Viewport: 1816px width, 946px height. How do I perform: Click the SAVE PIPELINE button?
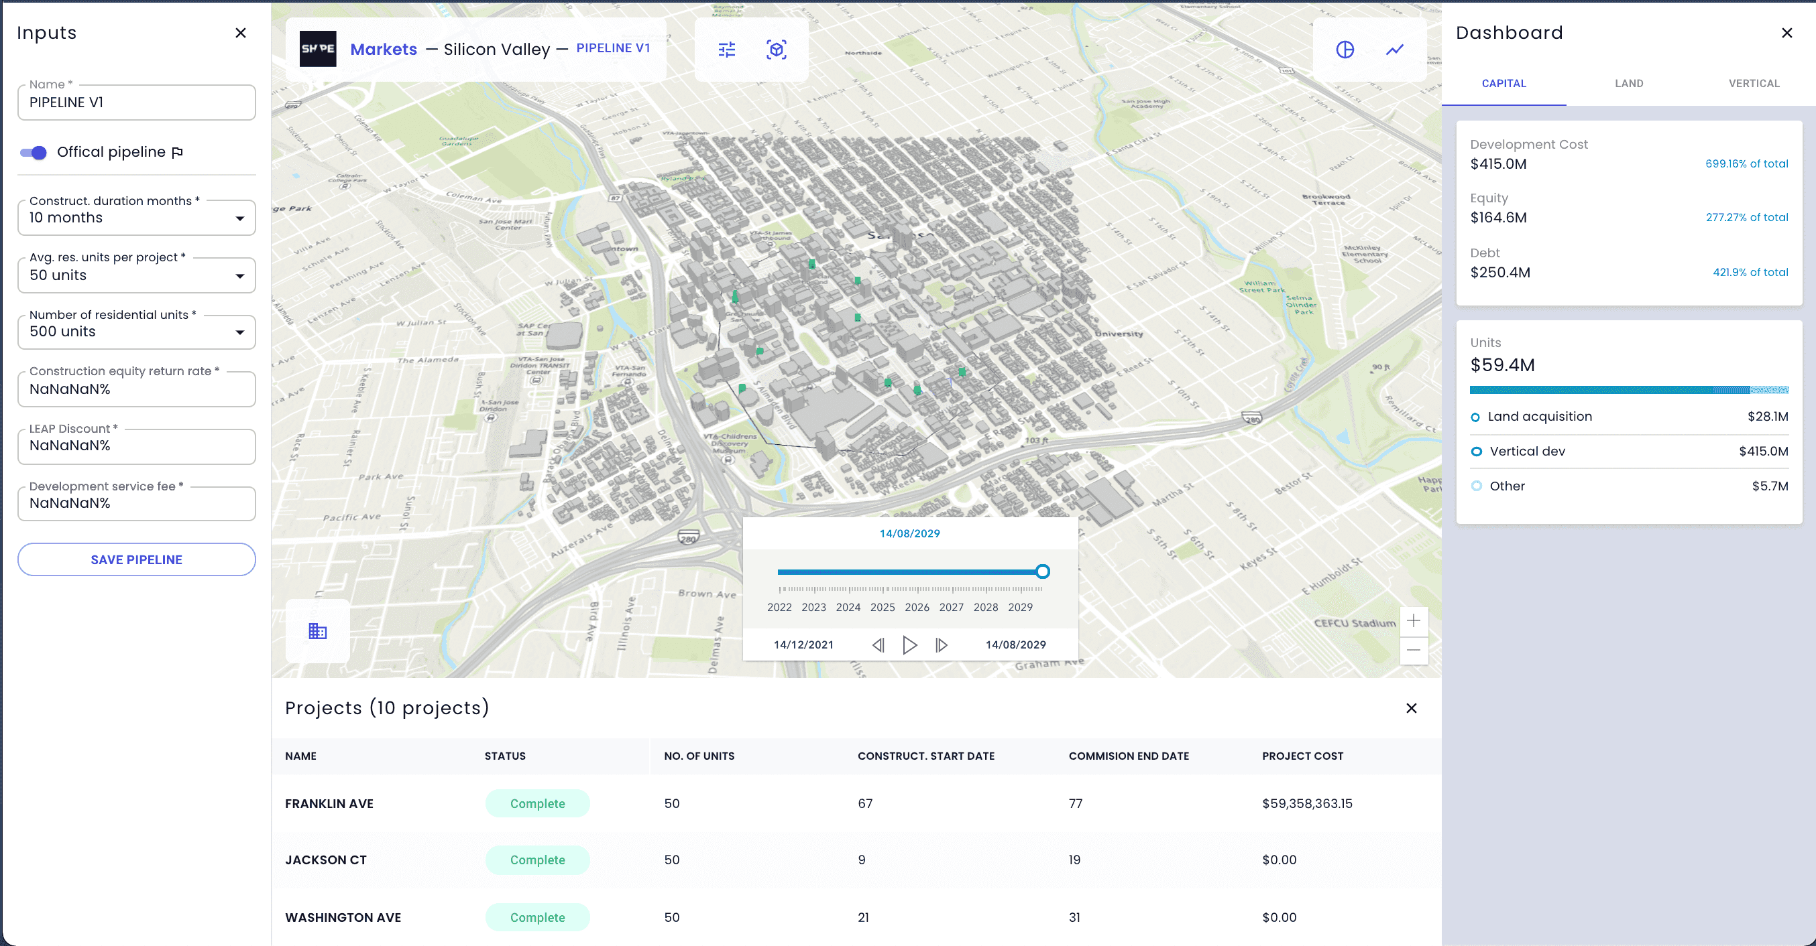[x=136, y=559]
